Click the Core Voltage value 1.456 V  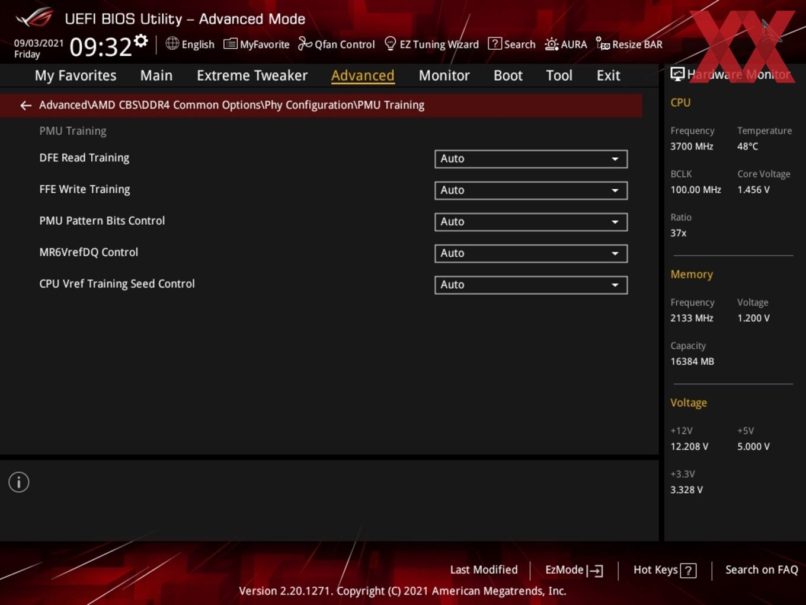pyautogui.click(x=753, y=190)
